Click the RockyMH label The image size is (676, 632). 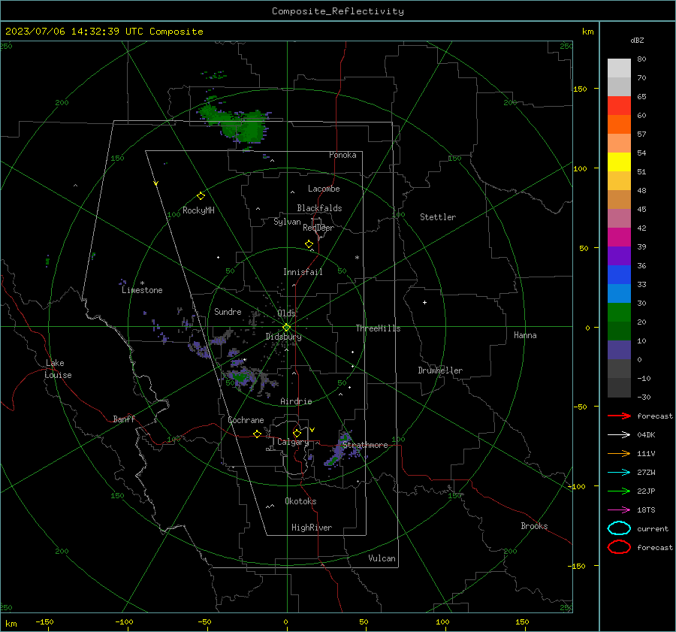[x=198, y=210]
